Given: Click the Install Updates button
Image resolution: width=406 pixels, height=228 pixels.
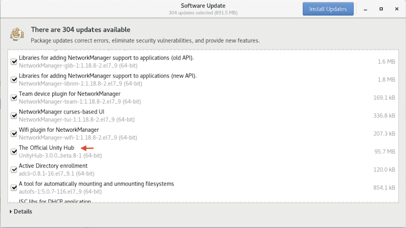Looking at the screenshot, I should [x=328, y=9].
